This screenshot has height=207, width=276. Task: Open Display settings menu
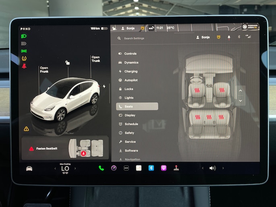click(127, 115)
